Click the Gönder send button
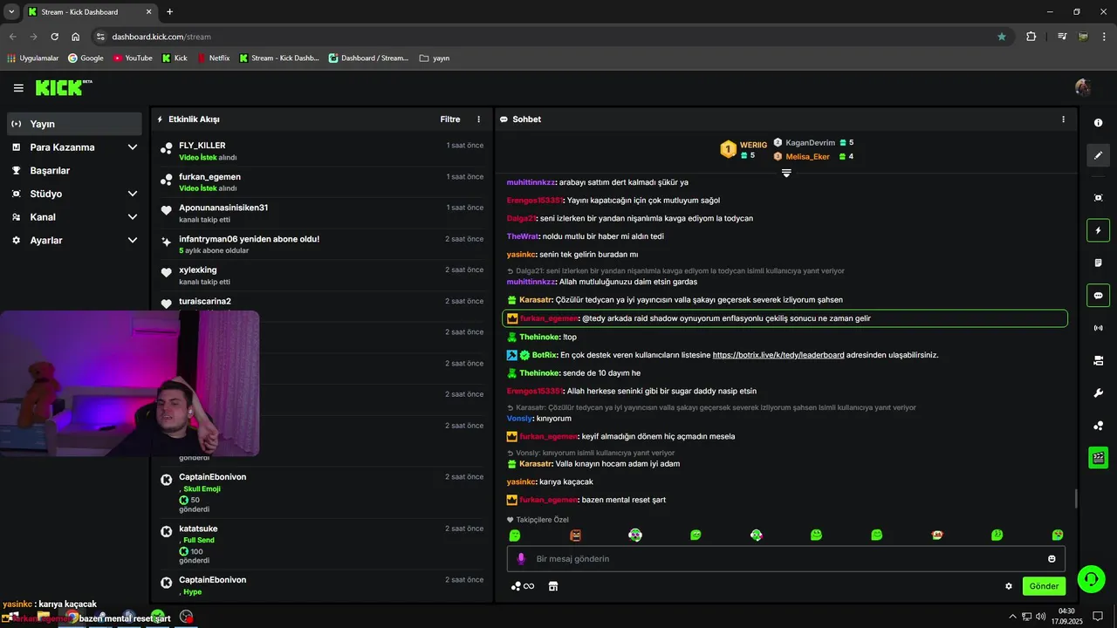1117x628 pixels. (1044, 586)
